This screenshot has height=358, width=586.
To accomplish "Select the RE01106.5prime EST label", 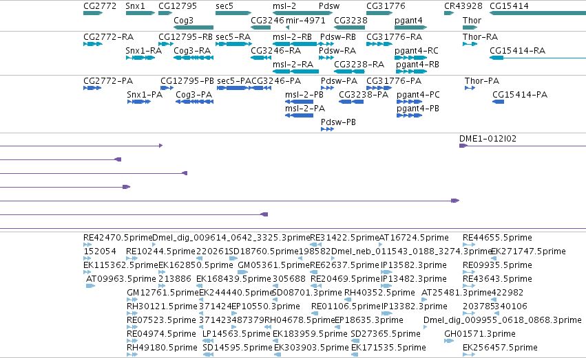I will coord(346,306).
